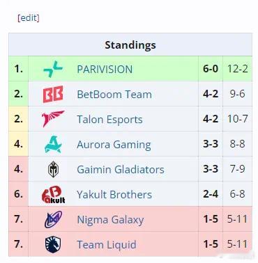Open the Aurora Gaming link
The image size is (258, 263).
114,145
